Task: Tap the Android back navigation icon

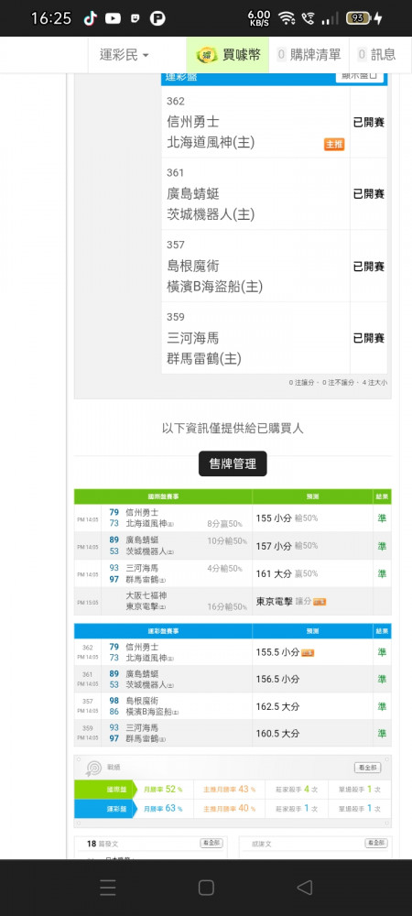Action: pyautogui.click(x=305, y=888)
